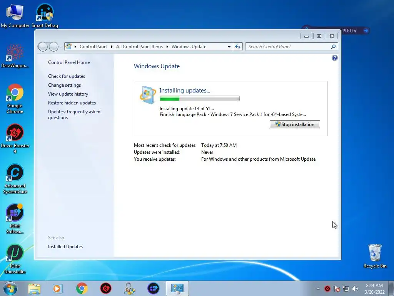Click red Driver Booster tray icon
The width and height of the screenshot is (394, 296).
pyautogui.click(x=327, y=289)
